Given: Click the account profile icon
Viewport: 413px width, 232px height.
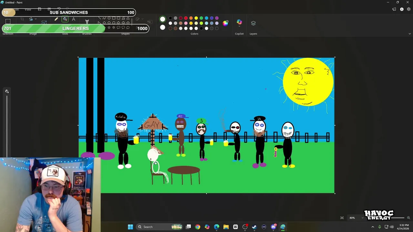Looking at the screenshot, I should coord(402,9).
